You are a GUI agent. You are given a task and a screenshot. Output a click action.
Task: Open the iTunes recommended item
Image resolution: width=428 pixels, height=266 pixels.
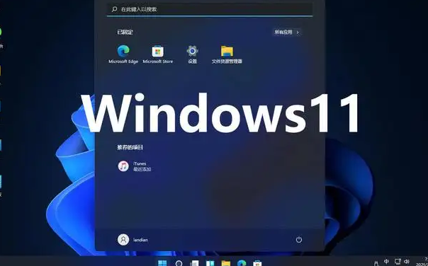[x=135, y=166]
